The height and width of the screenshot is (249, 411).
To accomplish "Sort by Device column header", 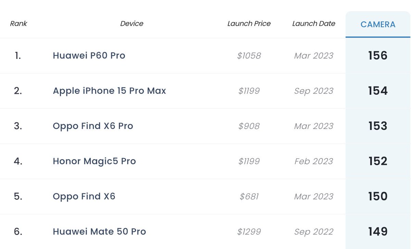I will coord(132,24).
